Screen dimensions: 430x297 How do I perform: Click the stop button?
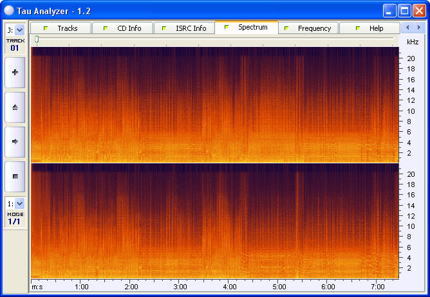click(15, 176)
